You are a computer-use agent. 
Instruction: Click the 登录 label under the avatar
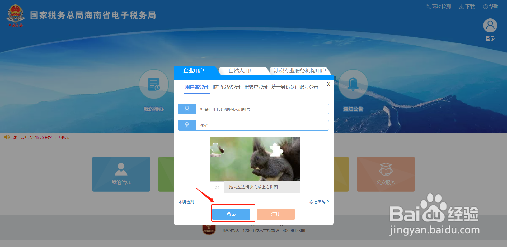pos(490,38)
